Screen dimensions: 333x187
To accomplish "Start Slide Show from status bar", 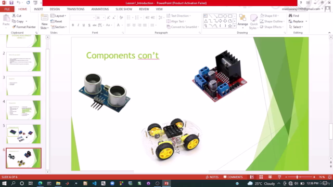I will [279, 177].
